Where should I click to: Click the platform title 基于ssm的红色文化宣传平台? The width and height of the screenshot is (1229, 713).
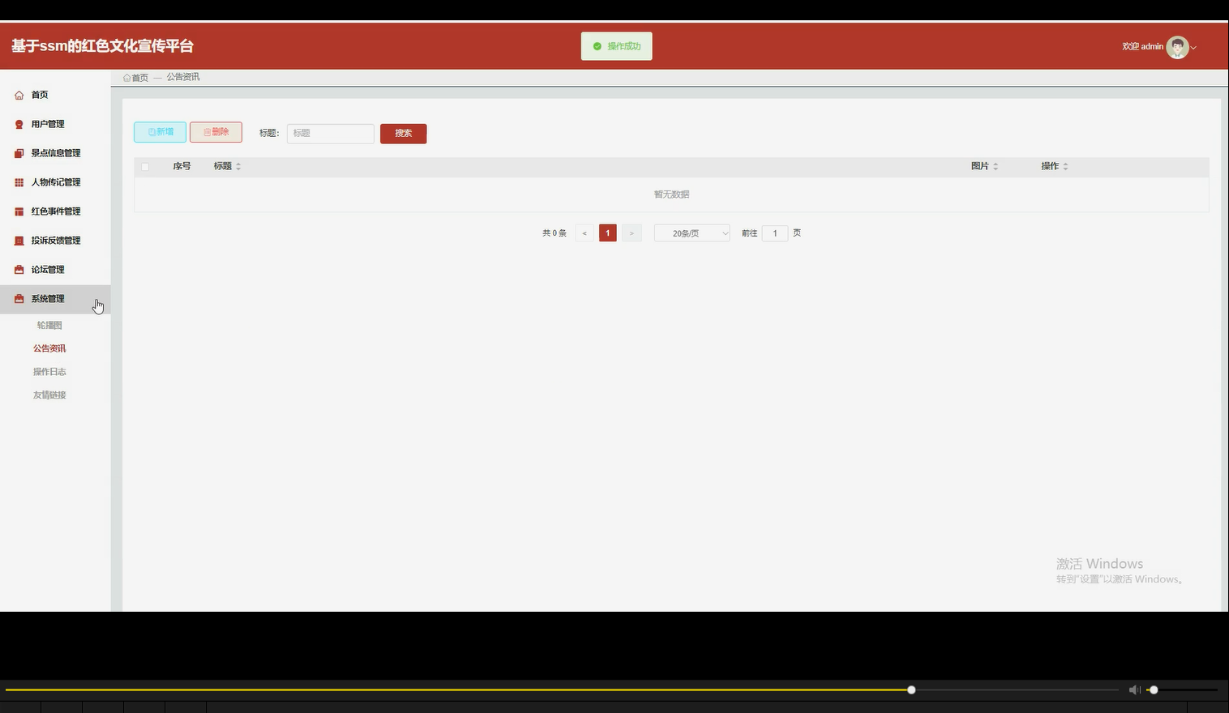coord(102,46)
